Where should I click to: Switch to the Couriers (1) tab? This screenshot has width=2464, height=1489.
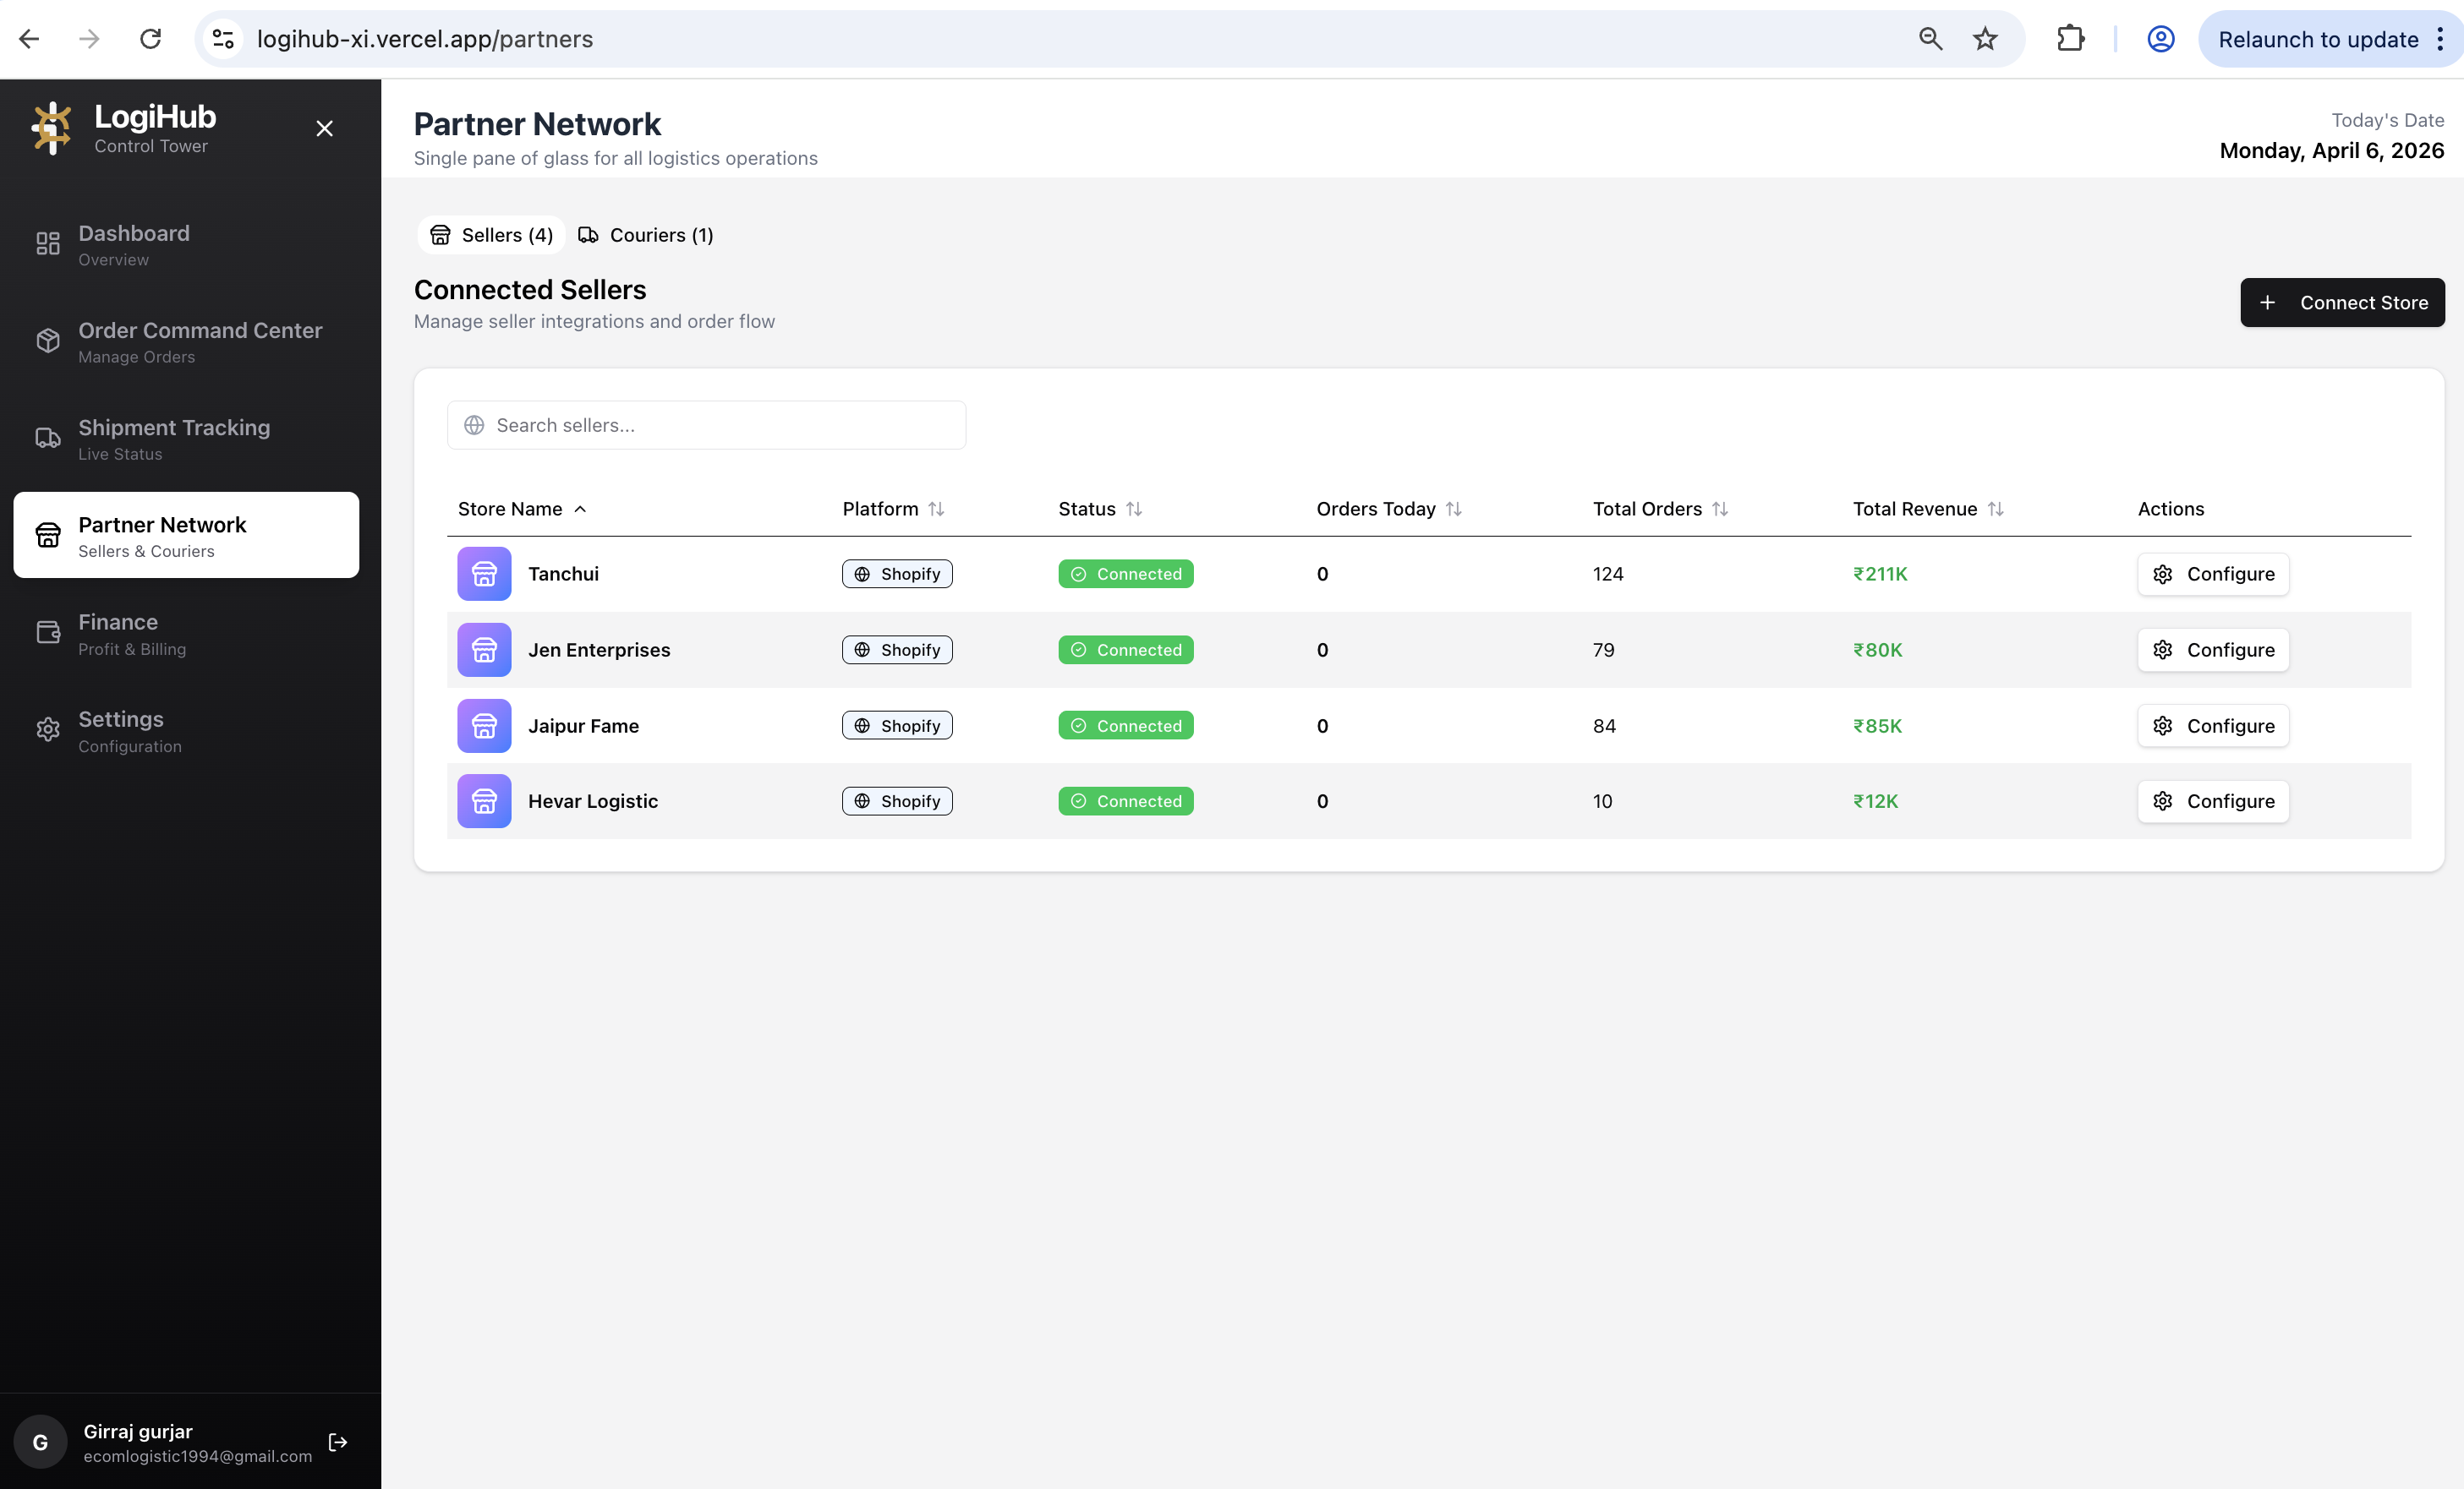[646, 235]
